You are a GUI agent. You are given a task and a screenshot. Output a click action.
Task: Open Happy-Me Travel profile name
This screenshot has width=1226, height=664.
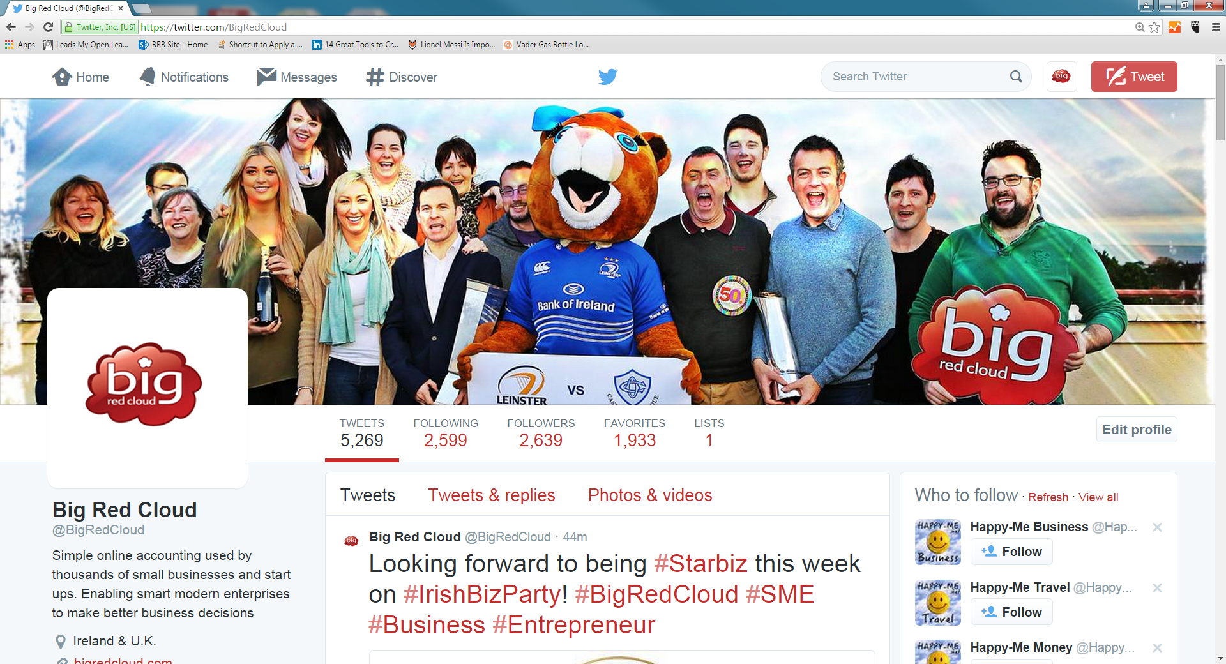(x=1020, y=587)
